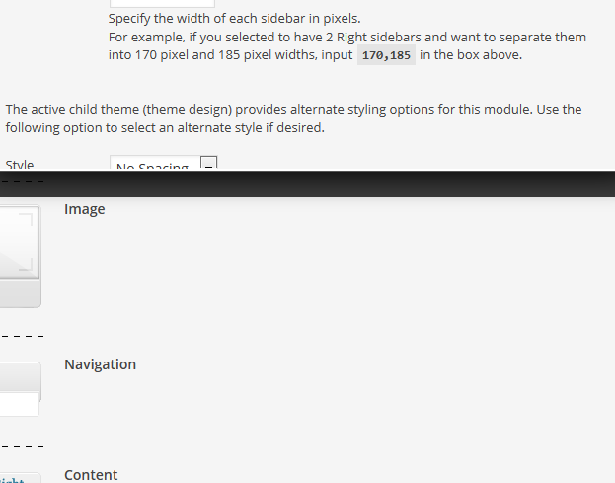Open the Style dropdown showing No Spacing
This screenshot has height=483, width=615.
[x=153, y=166]
